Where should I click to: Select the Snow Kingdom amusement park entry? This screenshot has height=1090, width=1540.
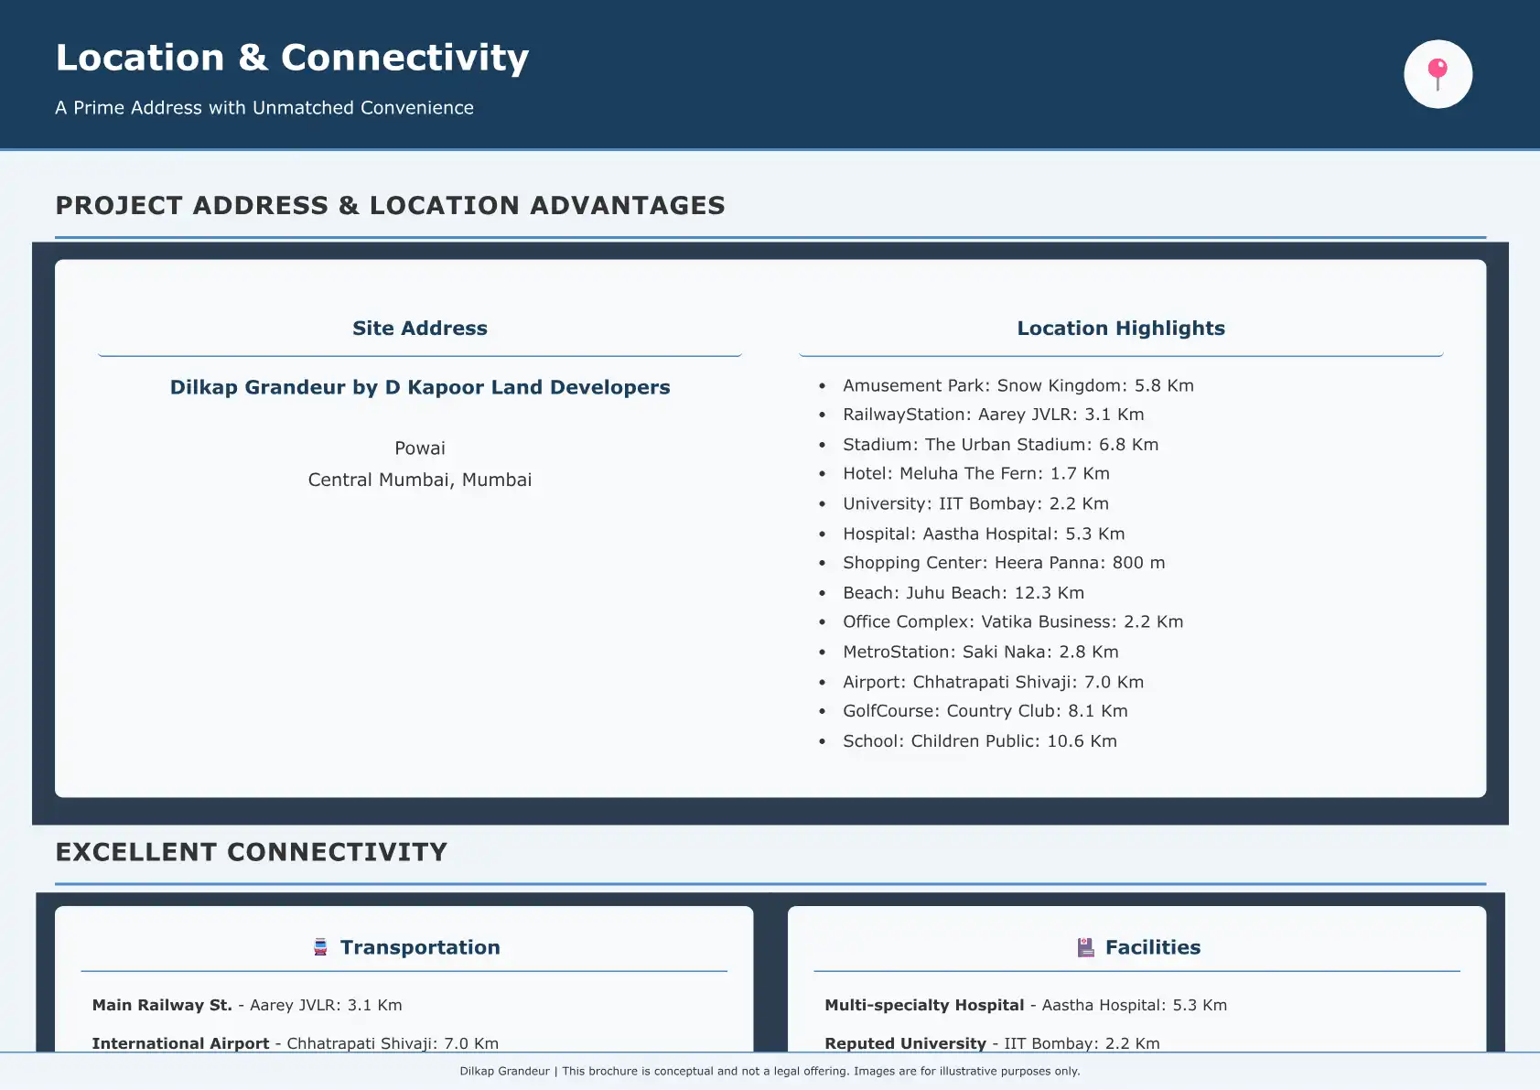[1018, 385]
